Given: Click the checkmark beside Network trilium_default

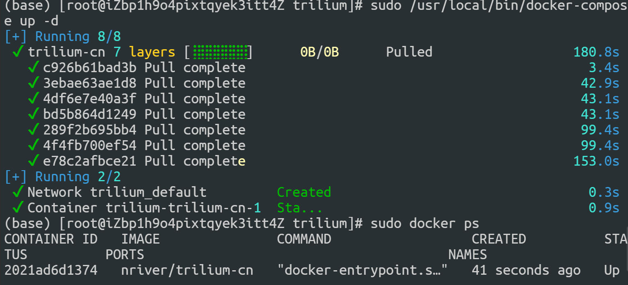Looking at the screenshot, I should pyautogui.click(x=18, y=192).
